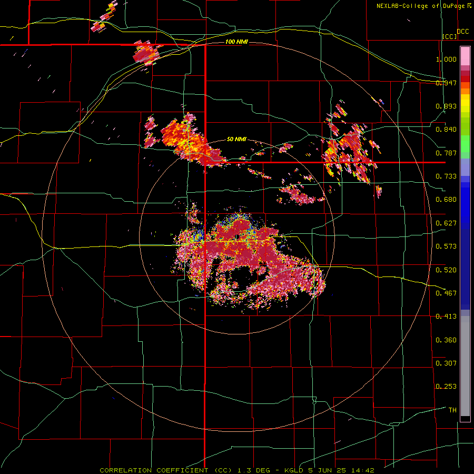This screenshot has width=474, height=474.
Task: Click the 50 NMI range ring label
Action: pos(236,140)
